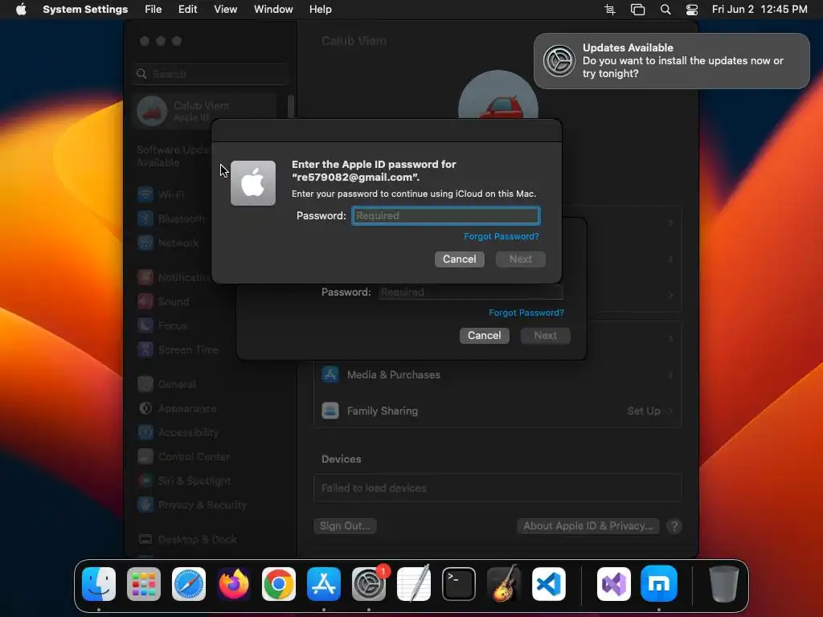Screen dimensions: 823x617
Task: Click the red car profile avatar
Action: tap(498, 96)
